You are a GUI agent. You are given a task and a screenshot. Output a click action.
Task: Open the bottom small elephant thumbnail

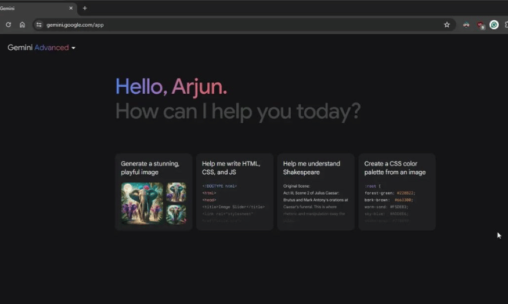pyautogui.click(x=176, y=214)
